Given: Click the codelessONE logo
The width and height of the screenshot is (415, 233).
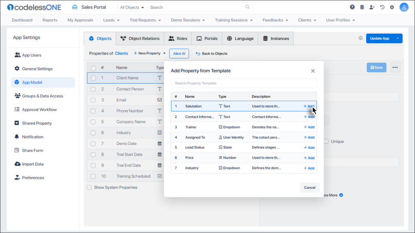Looking at the screenshot, I should tap(34, 7).
